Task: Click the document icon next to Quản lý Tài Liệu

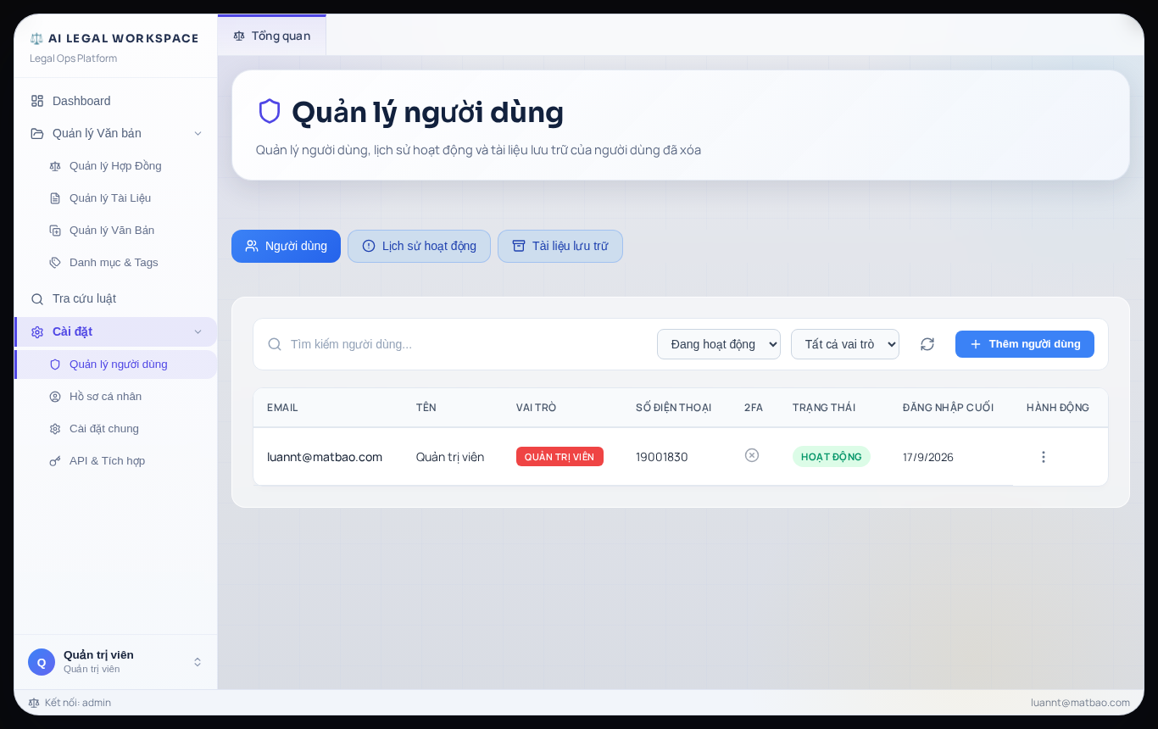Action: [55, 198]
